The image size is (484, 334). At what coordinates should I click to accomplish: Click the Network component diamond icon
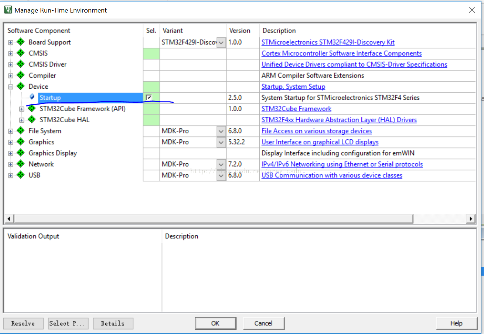21,164
